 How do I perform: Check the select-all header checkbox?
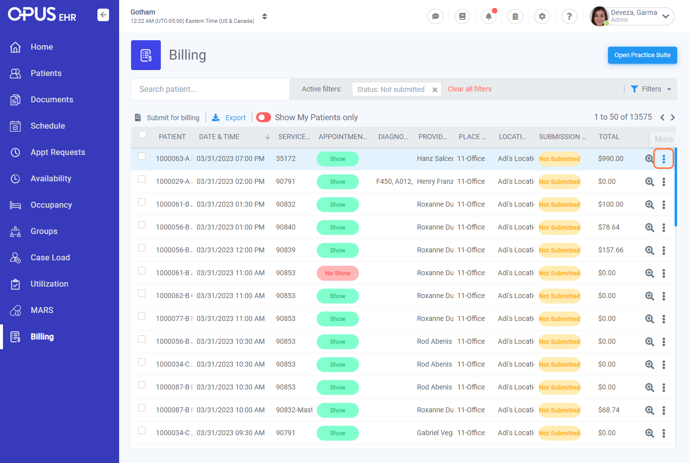pos(143,134)
